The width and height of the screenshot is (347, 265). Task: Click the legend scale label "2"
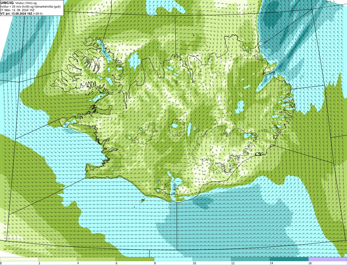[x=39, y=263]
